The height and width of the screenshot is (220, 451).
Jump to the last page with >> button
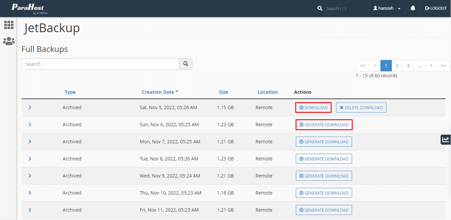[443, 66]
